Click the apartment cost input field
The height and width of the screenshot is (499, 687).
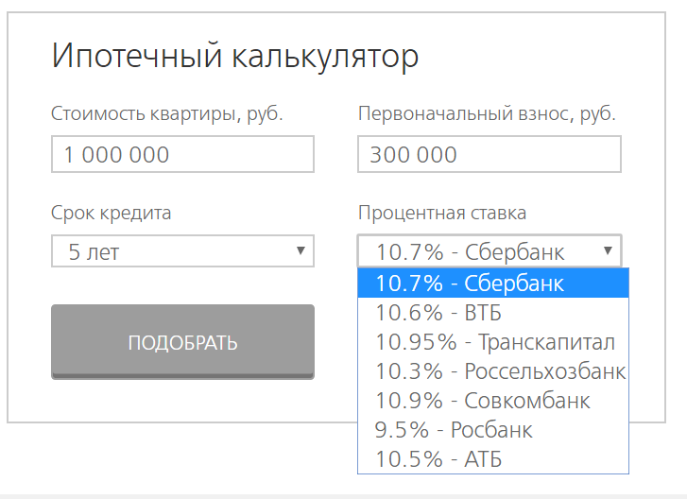click(x=182, y=154)
